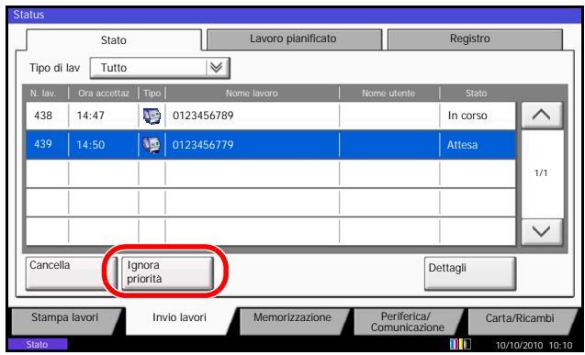Click accepted time 14:47
The image size is (585, 355).
(x=90, y=116)
